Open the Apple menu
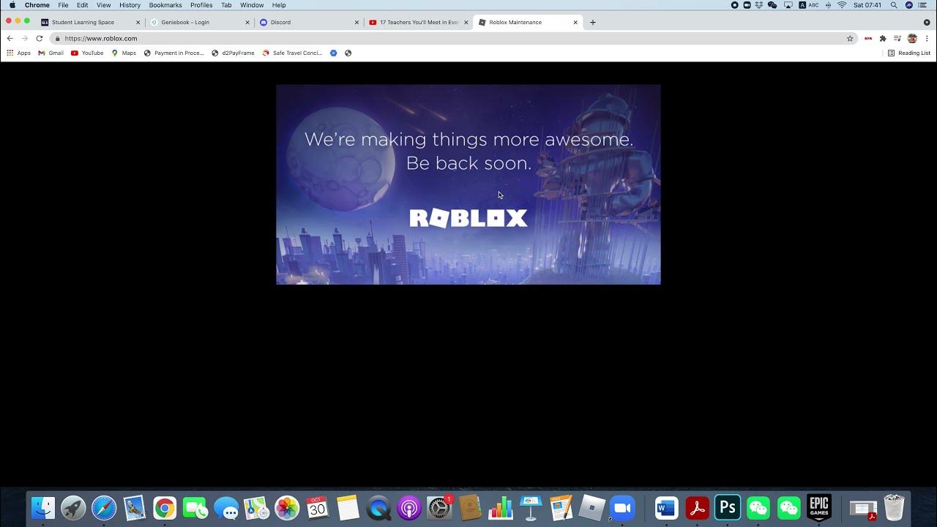This screenshot has width=937, height=527. click(12, 5)
